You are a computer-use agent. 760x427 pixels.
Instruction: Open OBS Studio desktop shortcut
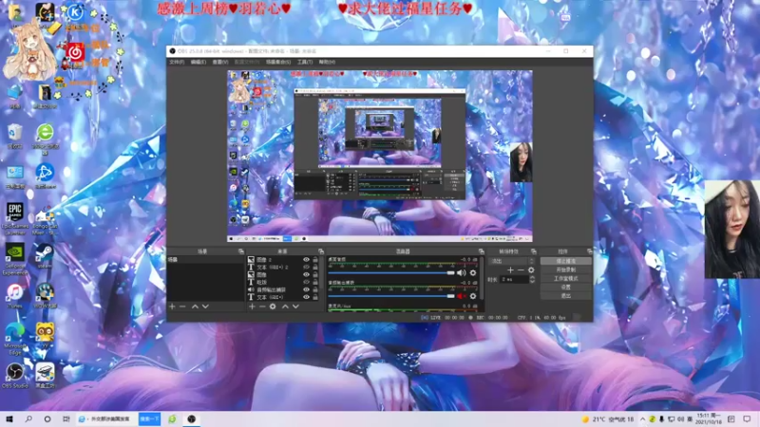tap(15, 376)
